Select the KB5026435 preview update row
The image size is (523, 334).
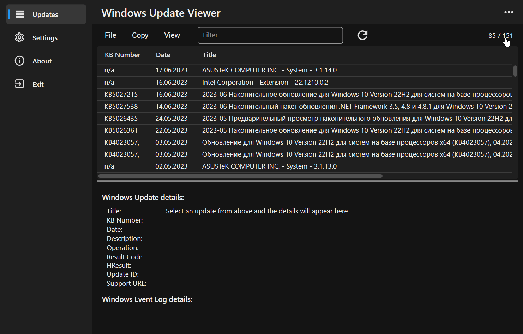(x=247, y=118)
